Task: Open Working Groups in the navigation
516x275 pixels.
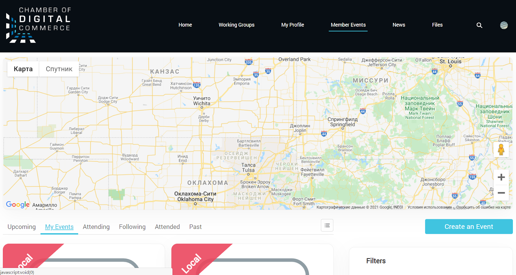Action: pos(236,25)
